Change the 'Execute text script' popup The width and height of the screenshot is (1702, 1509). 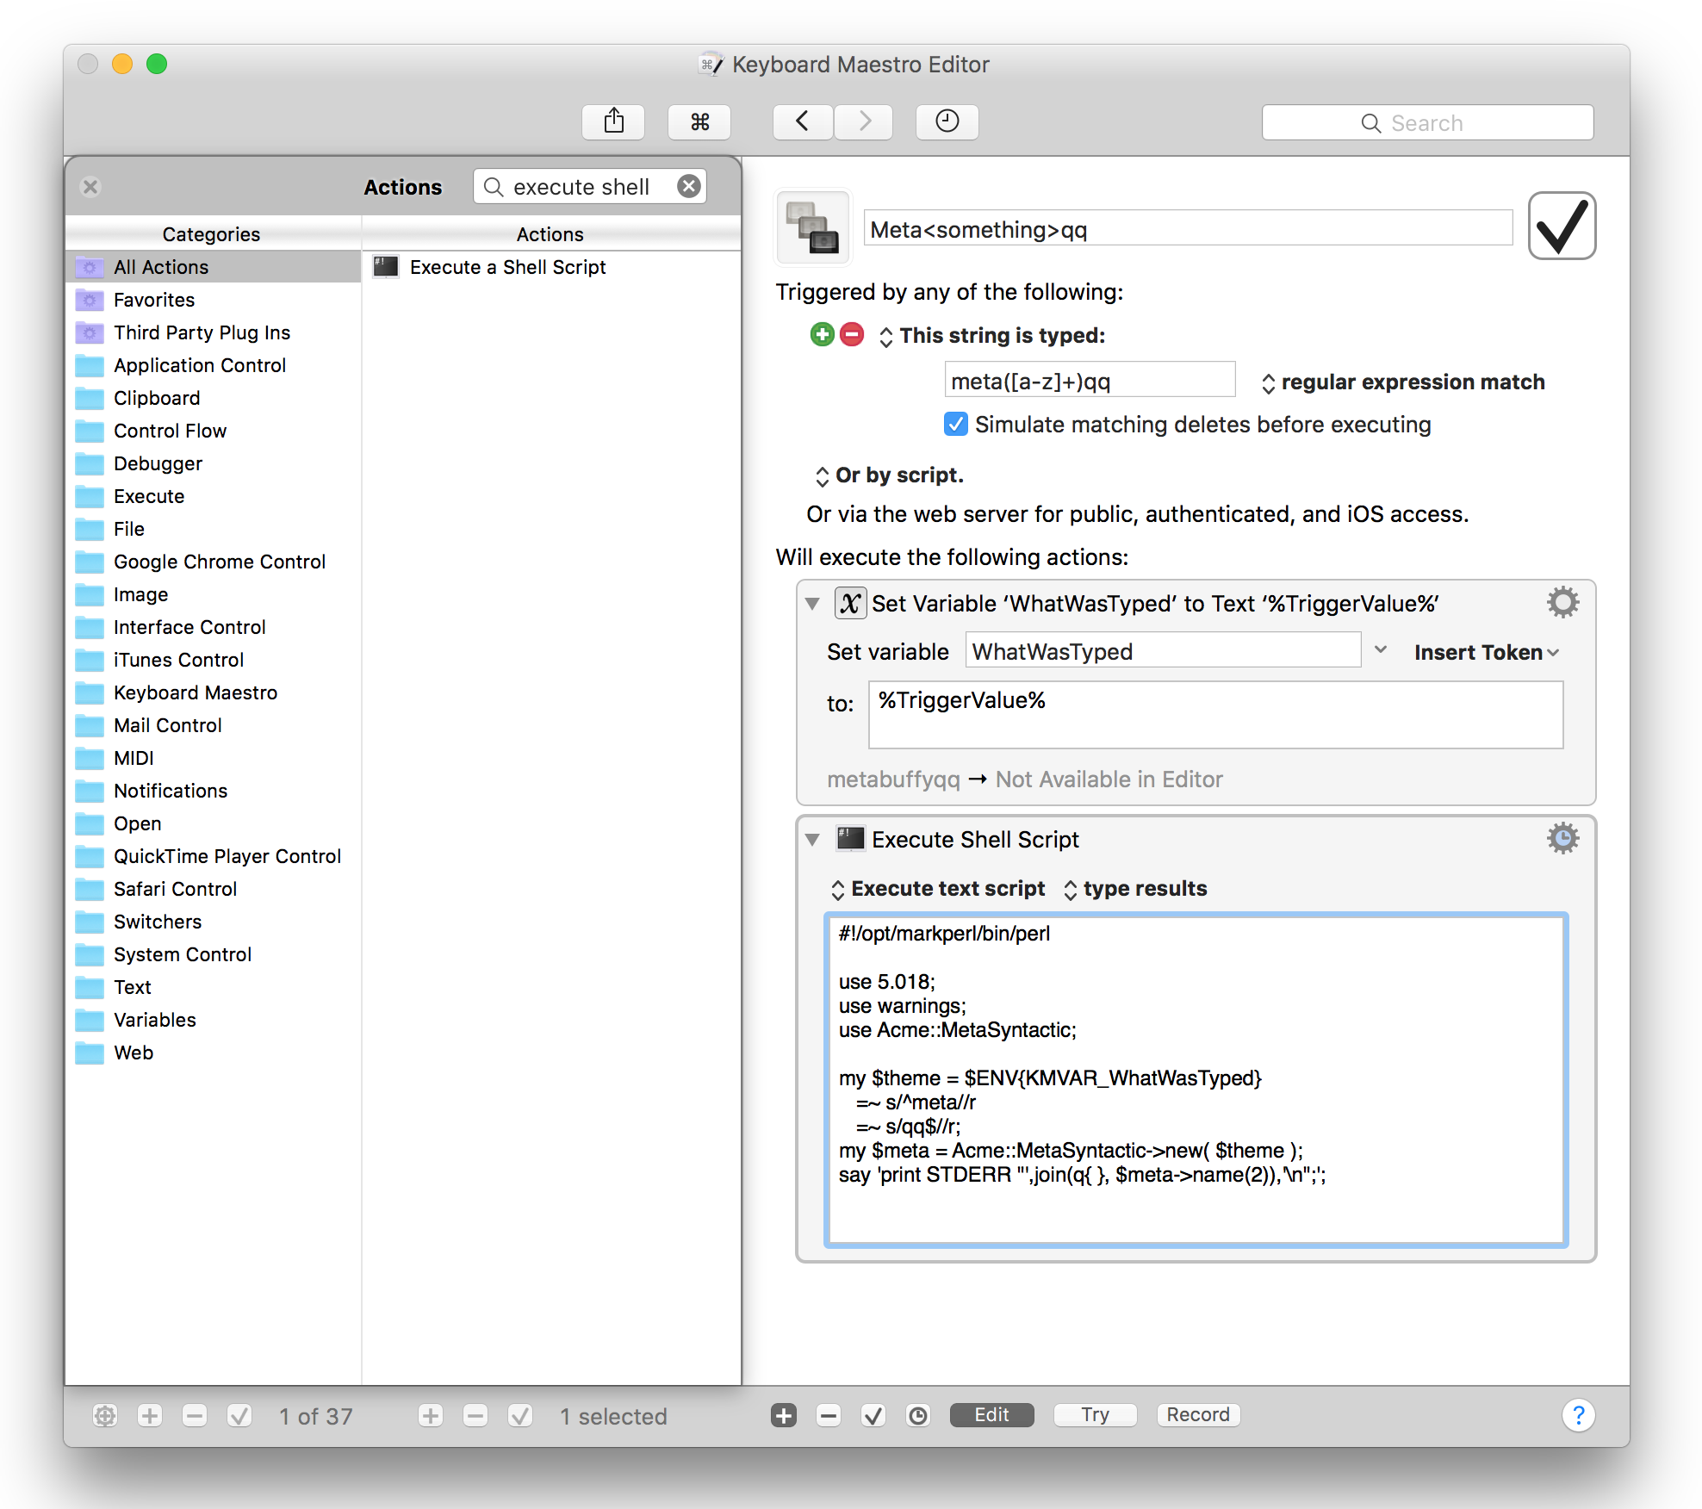point(938,888)
